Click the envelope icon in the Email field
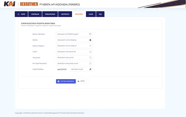 pyautogui.click(x=90, y=52)
